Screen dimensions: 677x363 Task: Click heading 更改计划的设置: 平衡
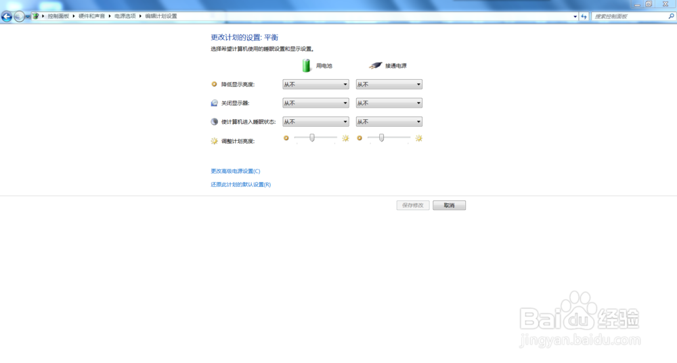(244, 38)
